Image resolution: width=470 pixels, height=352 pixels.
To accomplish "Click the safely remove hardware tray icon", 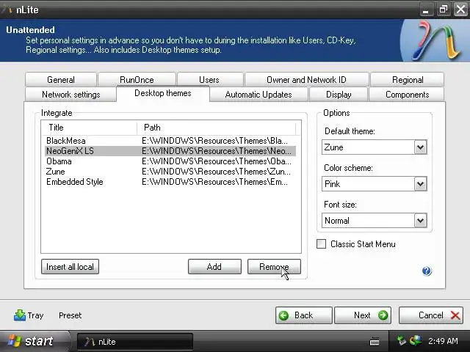I will tap(401, 340).
